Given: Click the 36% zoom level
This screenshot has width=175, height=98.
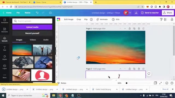Looking at the screenshot, I should pyautogui.click(x=119, y=83).
